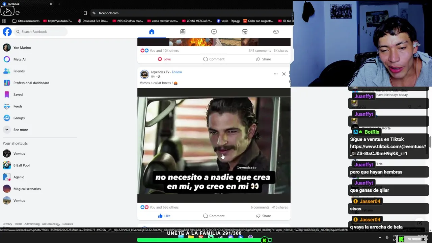
Task: Like the Leyendas Tv post
Action: 164,216
